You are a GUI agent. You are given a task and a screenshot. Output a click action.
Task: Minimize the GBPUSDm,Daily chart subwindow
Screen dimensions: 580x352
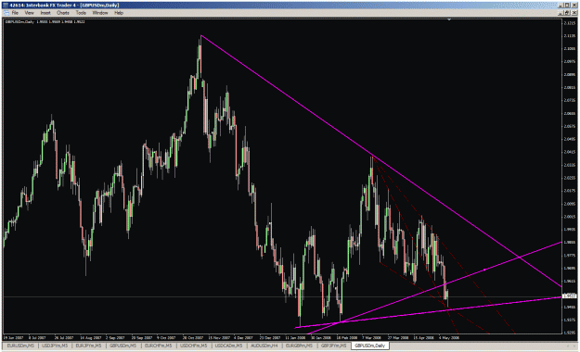[561, 13]
